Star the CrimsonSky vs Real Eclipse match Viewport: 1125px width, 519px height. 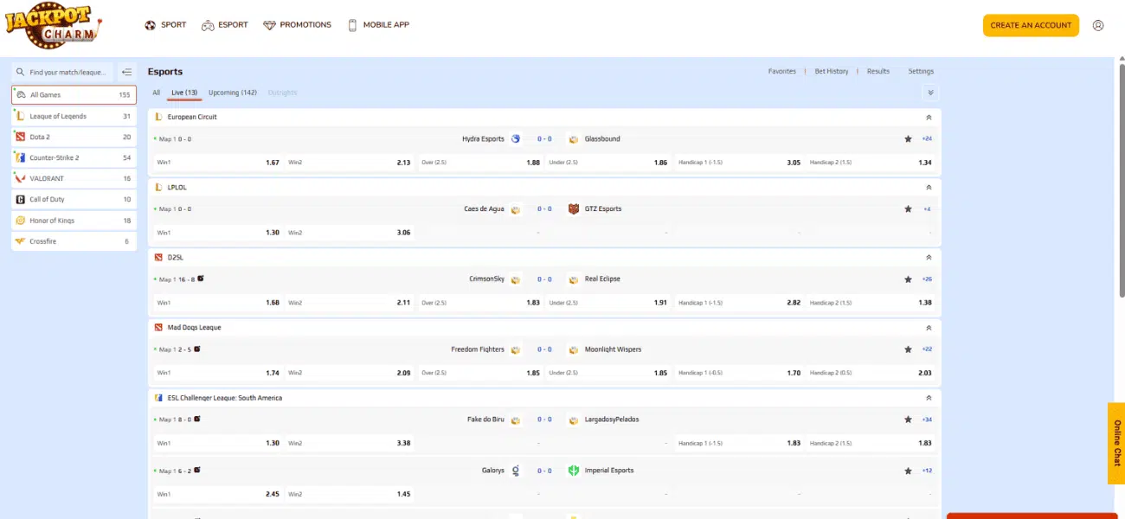pos(908,279)
